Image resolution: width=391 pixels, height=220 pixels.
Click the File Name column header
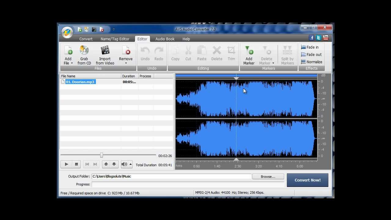point(90,76)
